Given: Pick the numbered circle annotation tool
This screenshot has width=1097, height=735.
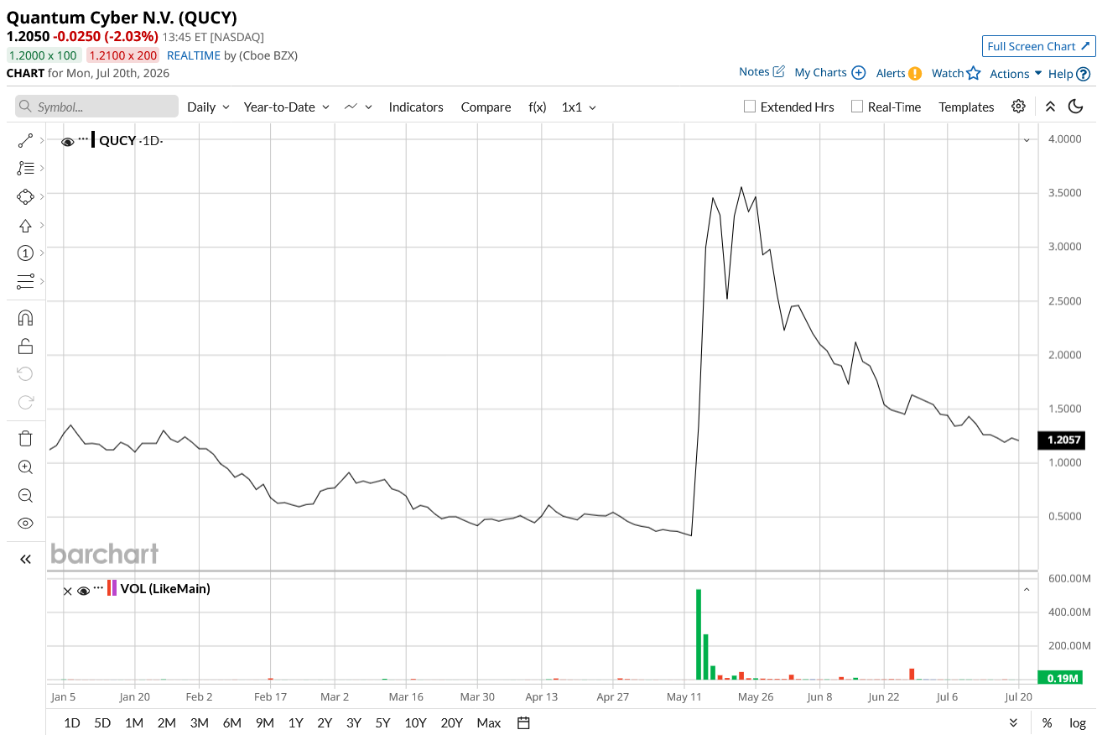Looking at the screenshot, I should point(25,253).
